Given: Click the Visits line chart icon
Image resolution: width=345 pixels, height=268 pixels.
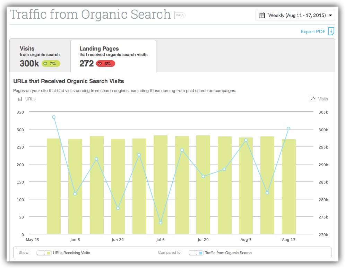Looking at the screenshot, I should click(313, 99).
